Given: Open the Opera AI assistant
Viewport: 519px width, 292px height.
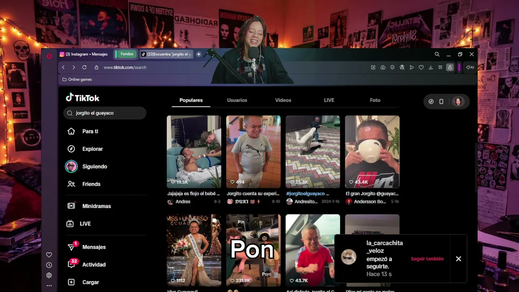Looking at the screenshot, I should (470, 67).
